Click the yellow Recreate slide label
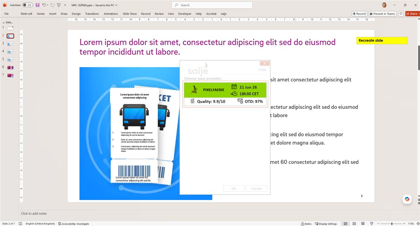This screenshot has width=420, height=226. tap(382, 41)
